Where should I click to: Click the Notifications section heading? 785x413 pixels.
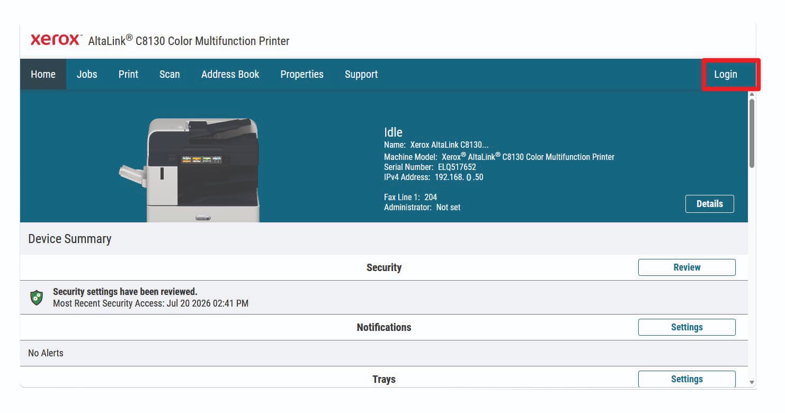tap(384, 327)
